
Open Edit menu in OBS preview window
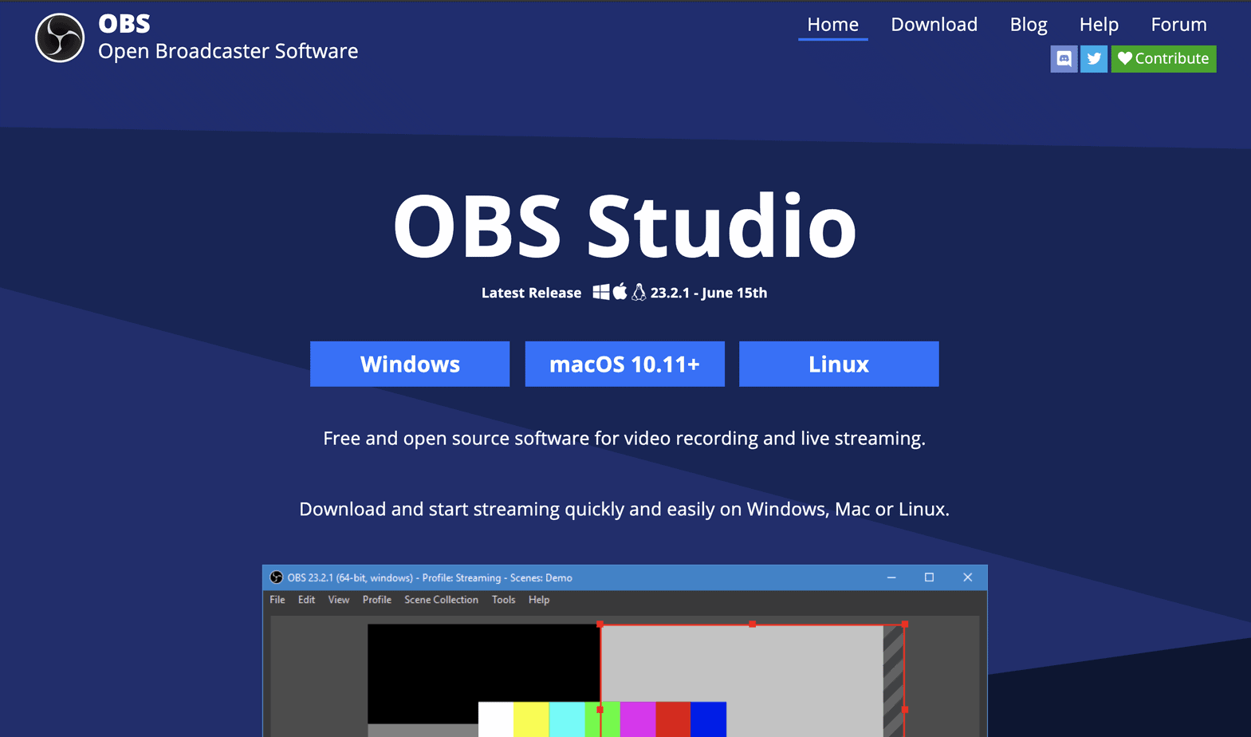[307, 600]
